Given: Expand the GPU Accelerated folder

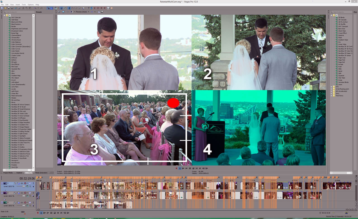Looking at the screenshot, I should point(331,91).
